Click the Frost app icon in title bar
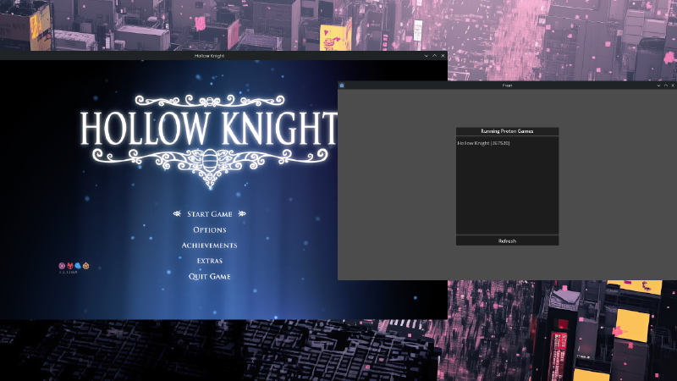677x381 pixels. pos(342,86)
